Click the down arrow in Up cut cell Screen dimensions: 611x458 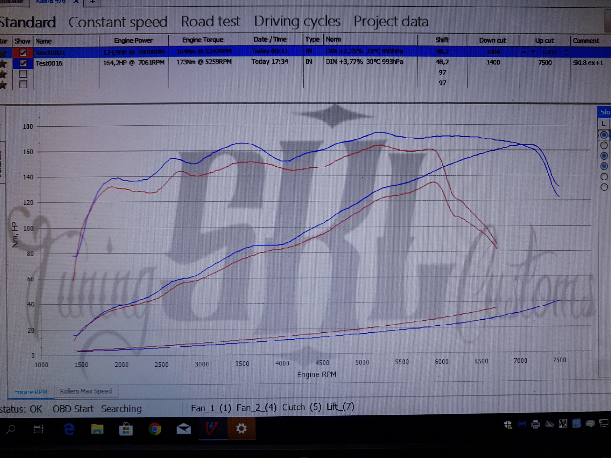(533, 52)
